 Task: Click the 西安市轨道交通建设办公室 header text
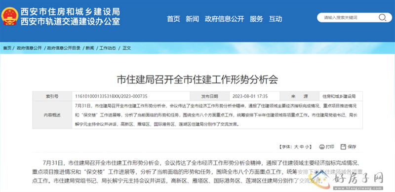[x=70, y=21]
